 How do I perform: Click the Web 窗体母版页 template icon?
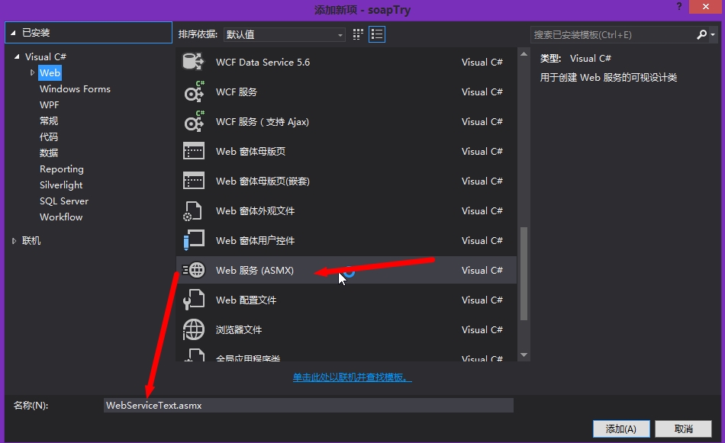coord(194,151)
